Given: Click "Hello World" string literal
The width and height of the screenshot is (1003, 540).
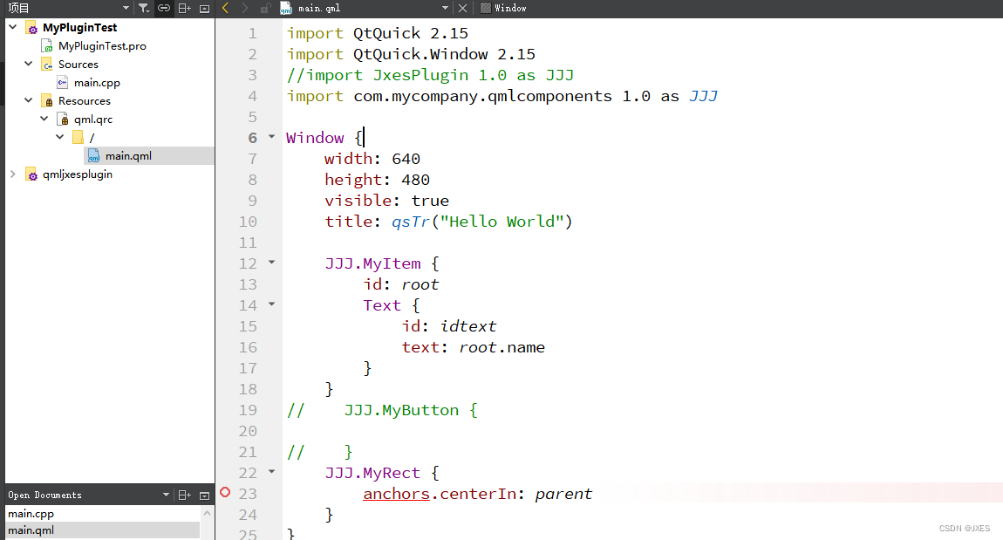Looking at the screenshot, I should tap(501, 222).
